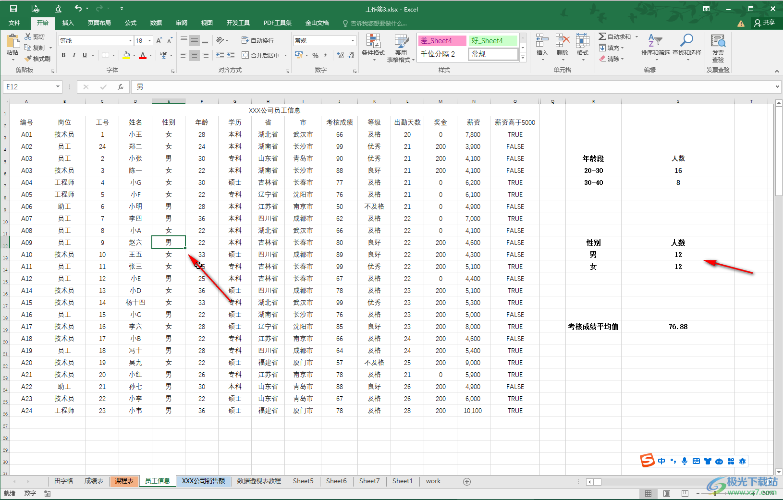The width and height of the screenshot is (783, 500).
Task: Apply percent style to the cell
Action: tap(316, 55)
